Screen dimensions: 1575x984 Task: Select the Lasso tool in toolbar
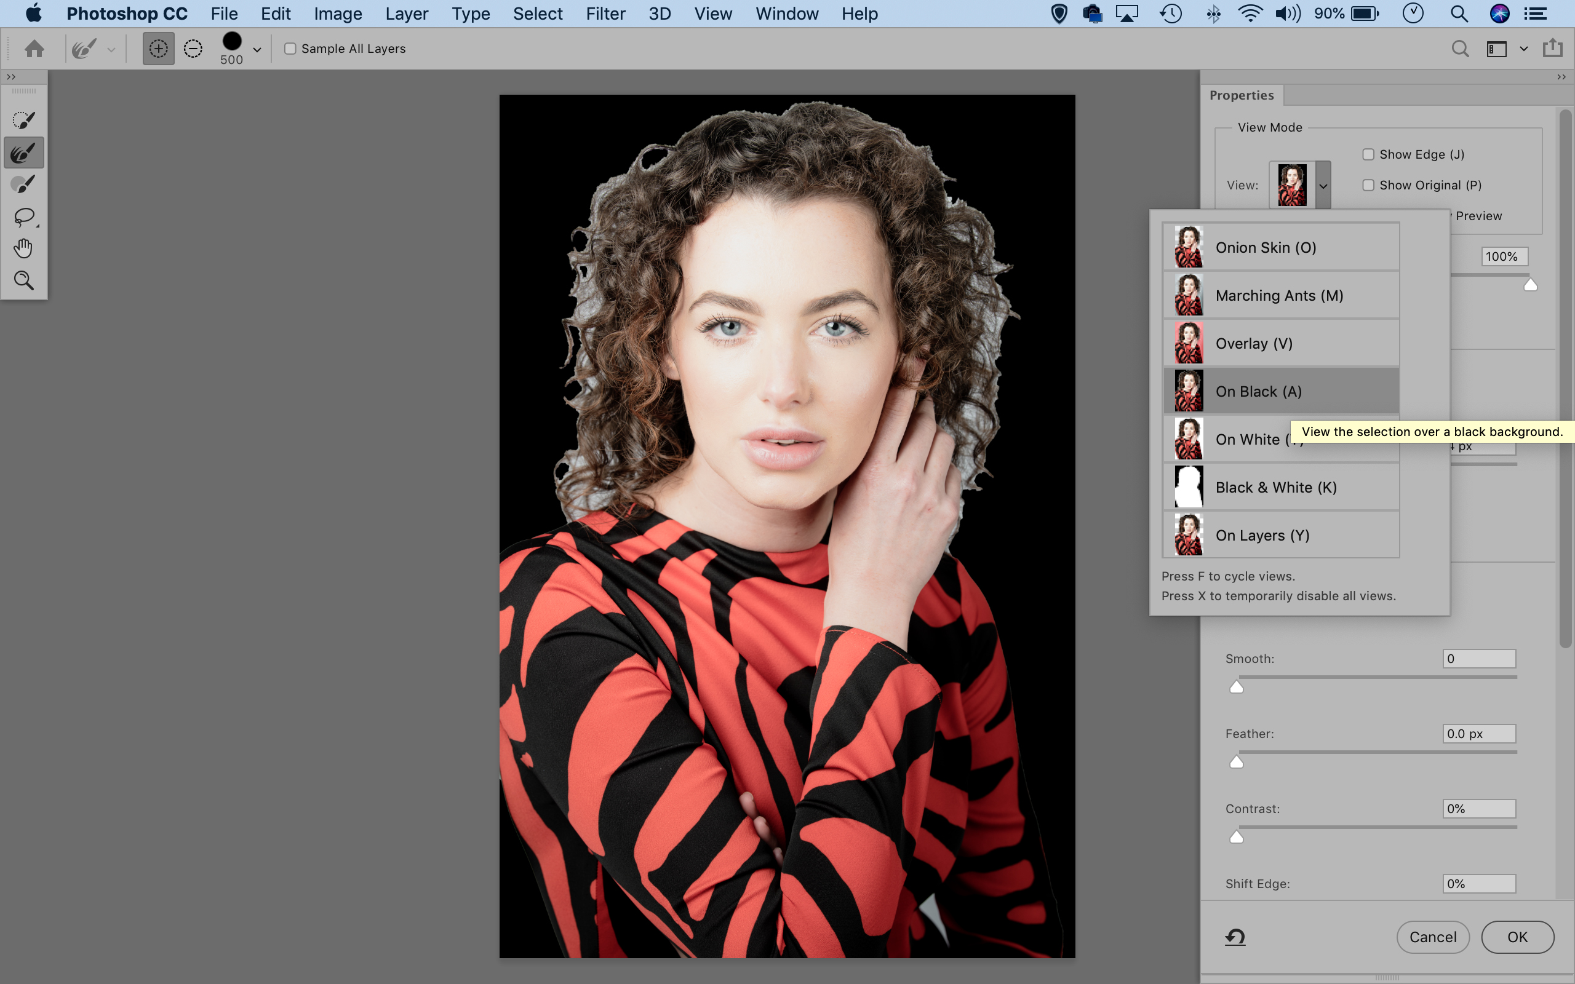tap(25, 215)
